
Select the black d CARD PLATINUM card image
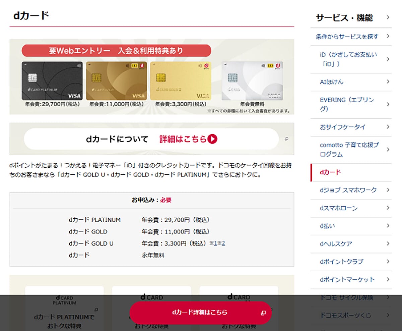(52, 81)
